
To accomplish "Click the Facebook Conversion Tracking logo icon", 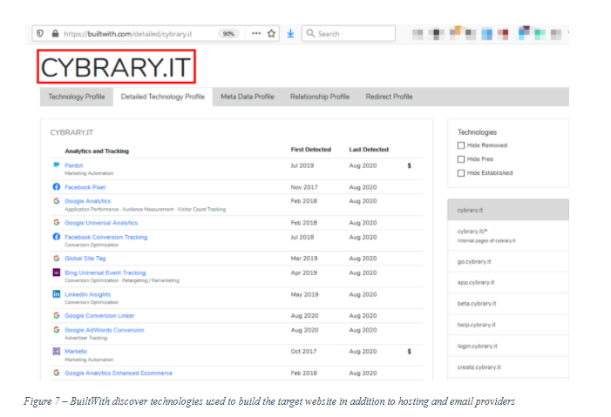I will point(57,237).
